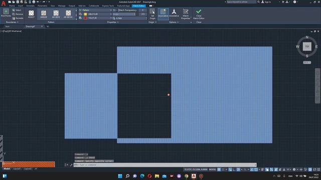Viewport: 321px width, 180px height.
Task: Click the Recreate boundary button
Action: [x=18, y=18]
